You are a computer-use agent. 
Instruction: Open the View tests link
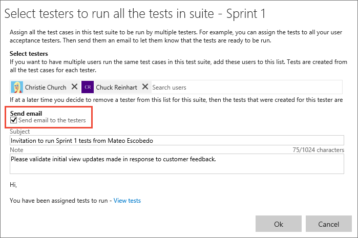(127, 201)
